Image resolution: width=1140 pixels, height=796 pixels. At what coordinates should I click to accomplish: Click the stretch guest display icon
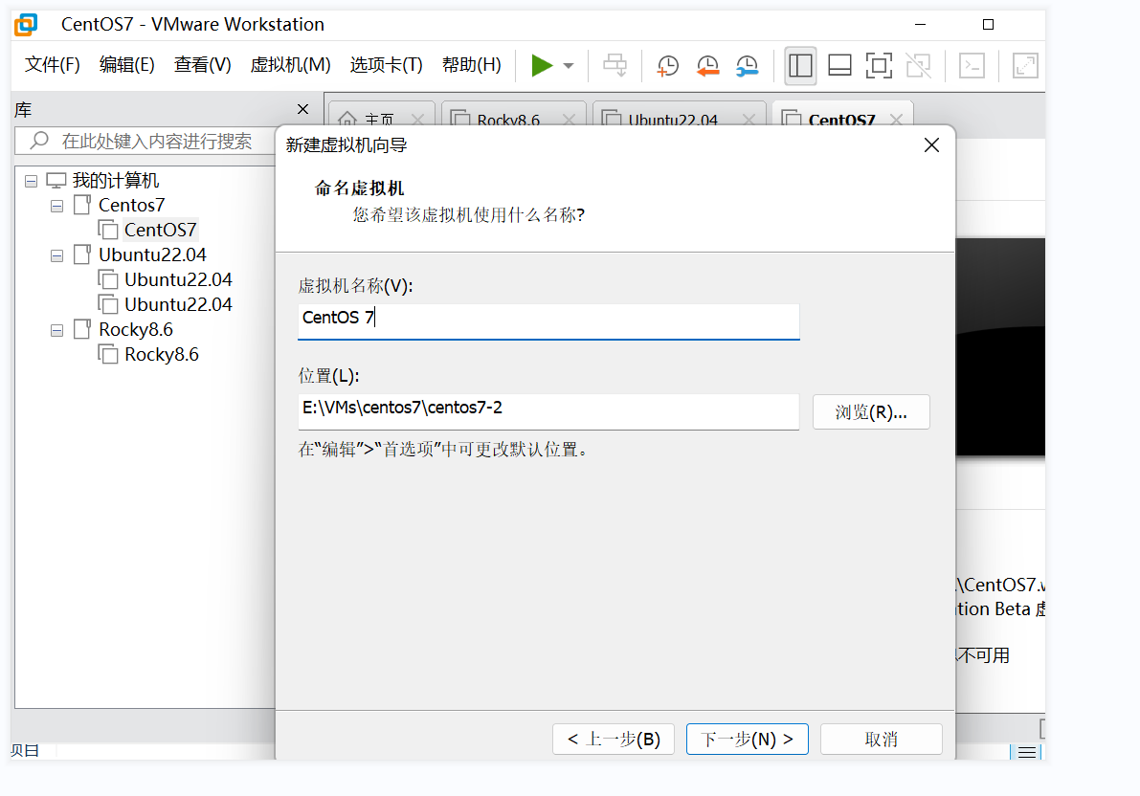click(1025, 65)
